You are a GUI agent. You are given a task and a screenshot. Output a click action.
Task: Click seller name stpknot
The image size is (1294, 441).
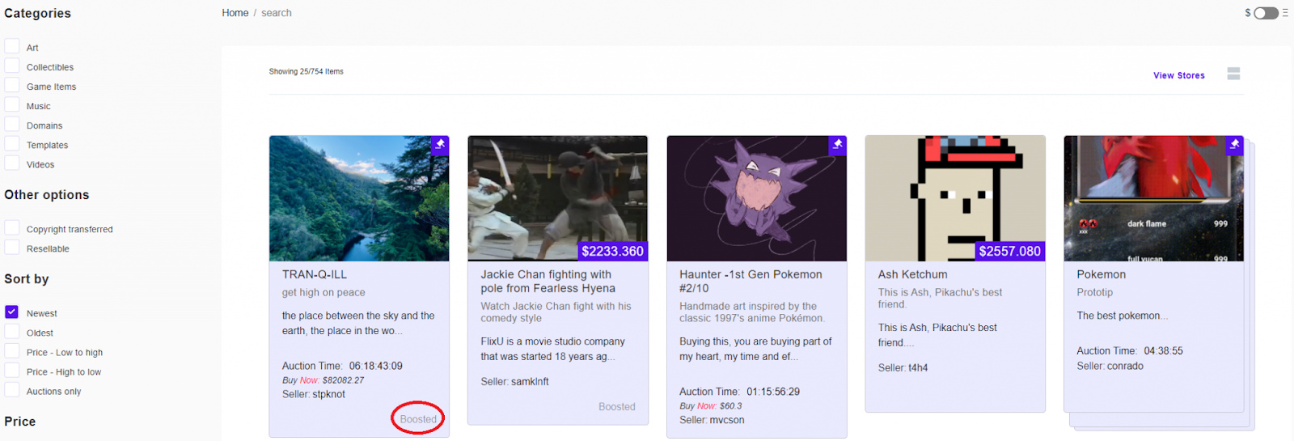click(x=329, y=394)
